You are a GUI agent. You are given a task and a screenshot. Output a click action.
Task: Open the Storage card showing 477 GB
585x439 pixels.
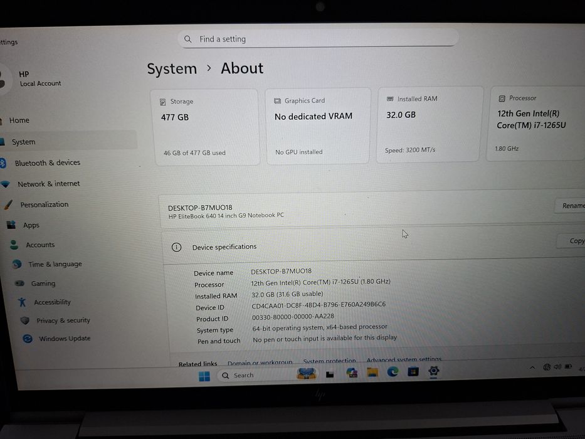pyautogui.click(x=205, y=127)
